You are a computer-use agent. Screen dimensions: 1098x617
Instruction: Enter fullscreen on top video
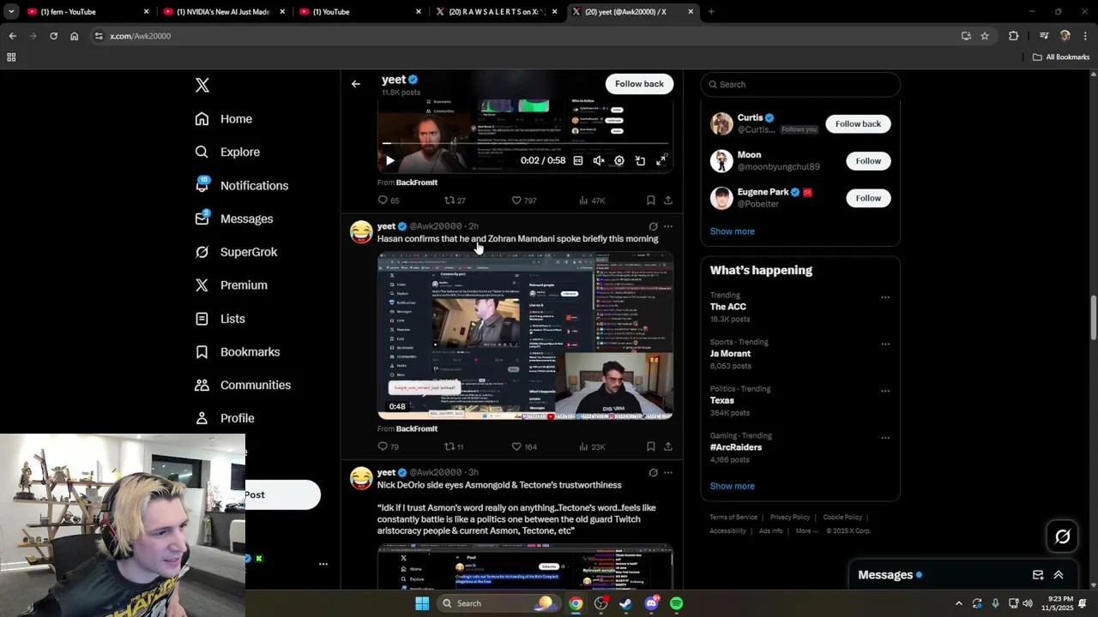click(661, 160)
